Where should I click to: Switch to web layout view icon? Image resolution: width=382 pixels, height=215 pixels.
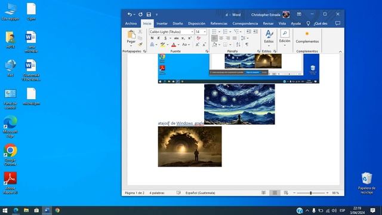(286, 193)
